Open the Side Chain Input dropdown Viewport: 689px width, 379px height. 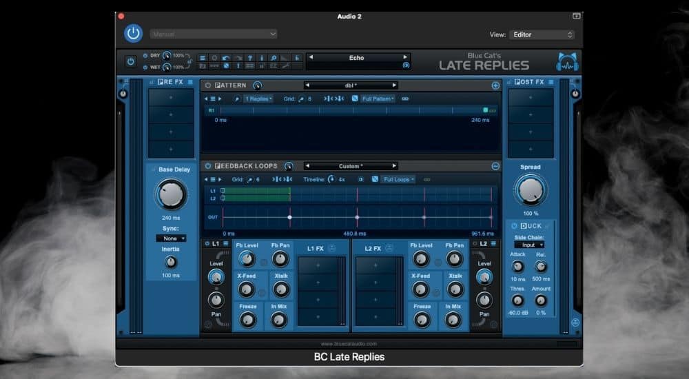click(529, 245)
